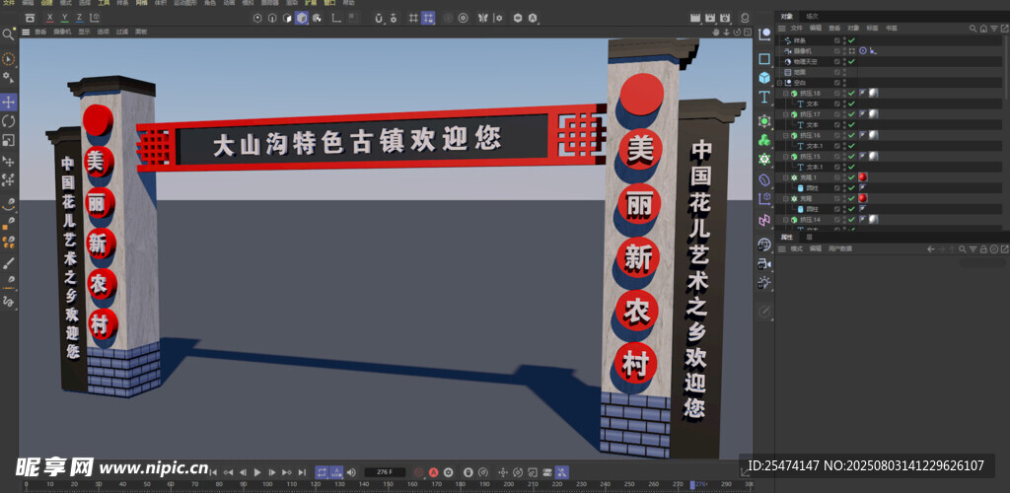Click the Globe/environment icon in right toolbar

pos(764,244)
